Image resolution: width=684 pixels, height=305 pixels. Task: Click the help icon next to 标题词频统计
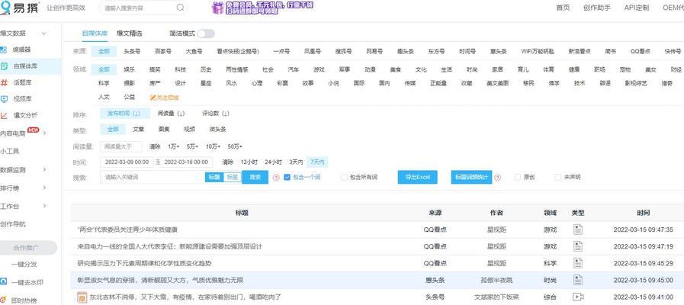tap(497, 178)
